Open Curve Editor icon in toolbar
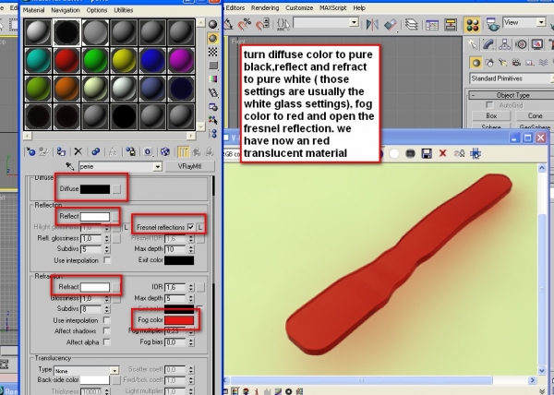The height and width of the screenshot is (395, 554). coord(432,25)
